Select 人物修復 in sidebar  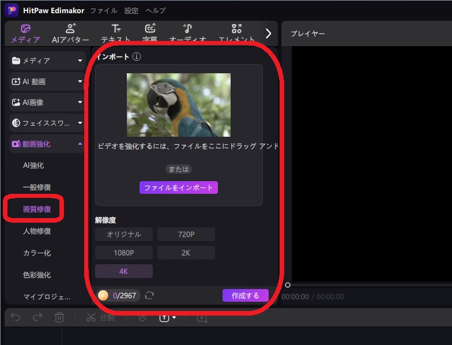[x=37, y=231]
